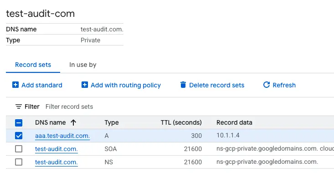This screenshot has height=177, width=334.
Task: Click the SOA type cell
Action: pos(111,149)
